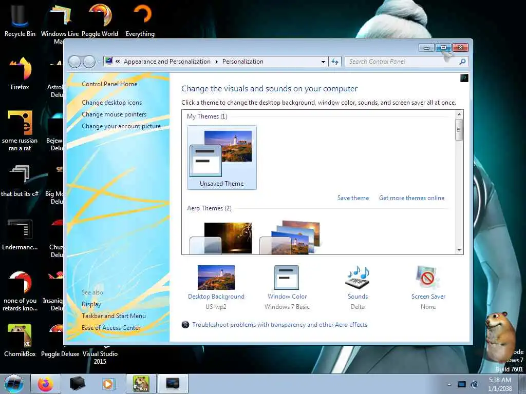Open the 'some russian ran a rat' icon
Screen dimensions: 526x394
pos(20,131)
